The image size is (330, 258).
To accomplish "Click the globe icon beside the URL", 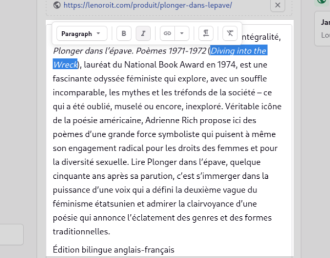I will point(57,5).
